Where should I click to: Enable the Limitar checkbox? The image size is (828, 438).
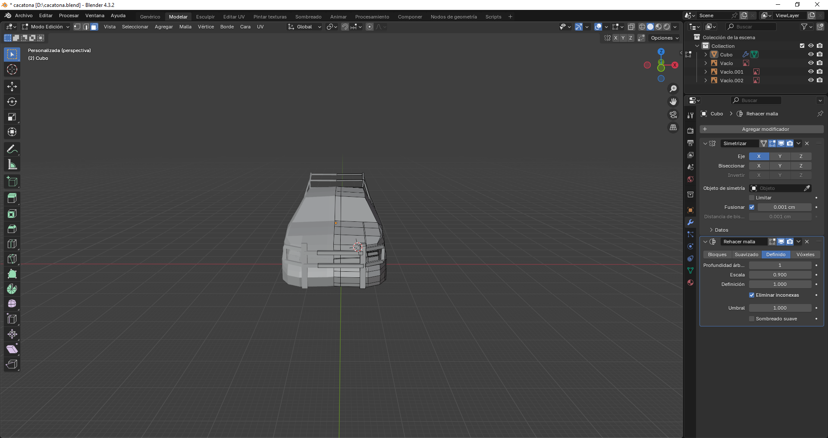[752, 198]
